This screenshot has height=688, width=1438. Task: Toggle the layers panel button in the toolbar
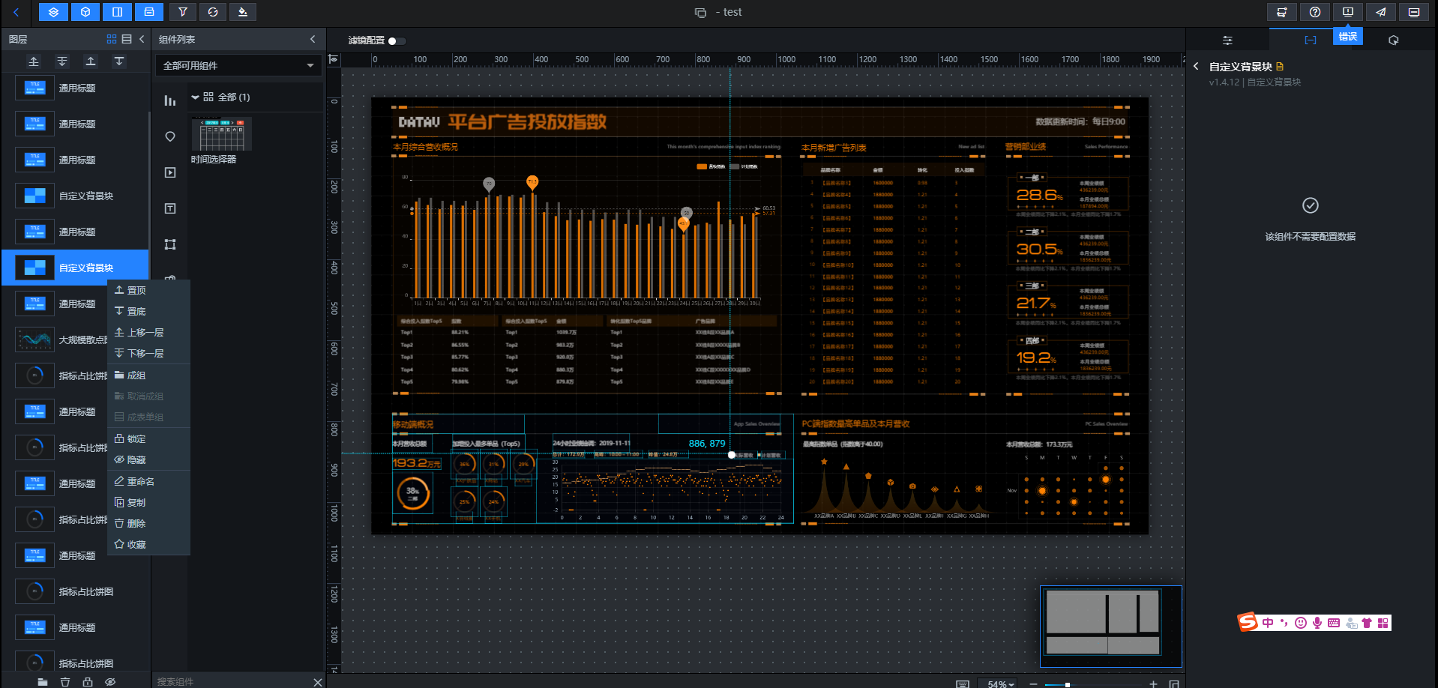pos(53,12)
